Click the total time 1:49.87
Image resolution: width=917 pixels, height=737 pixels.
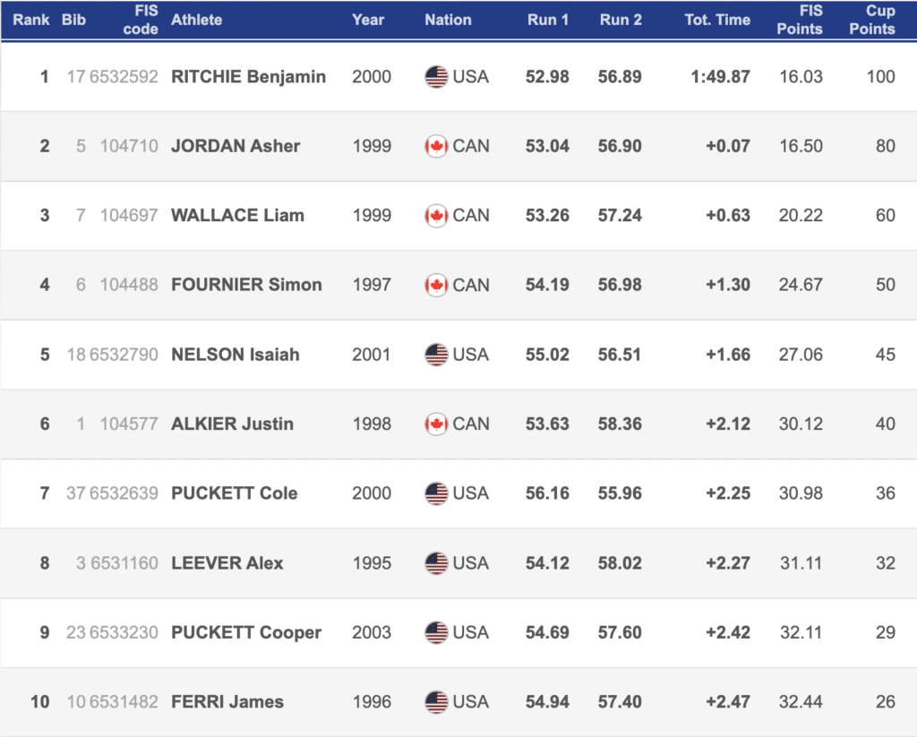(720, 77)
